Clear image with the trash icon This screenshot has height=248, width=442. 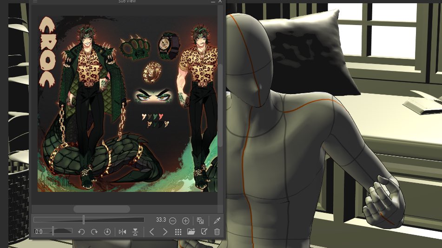coord(217,232)
